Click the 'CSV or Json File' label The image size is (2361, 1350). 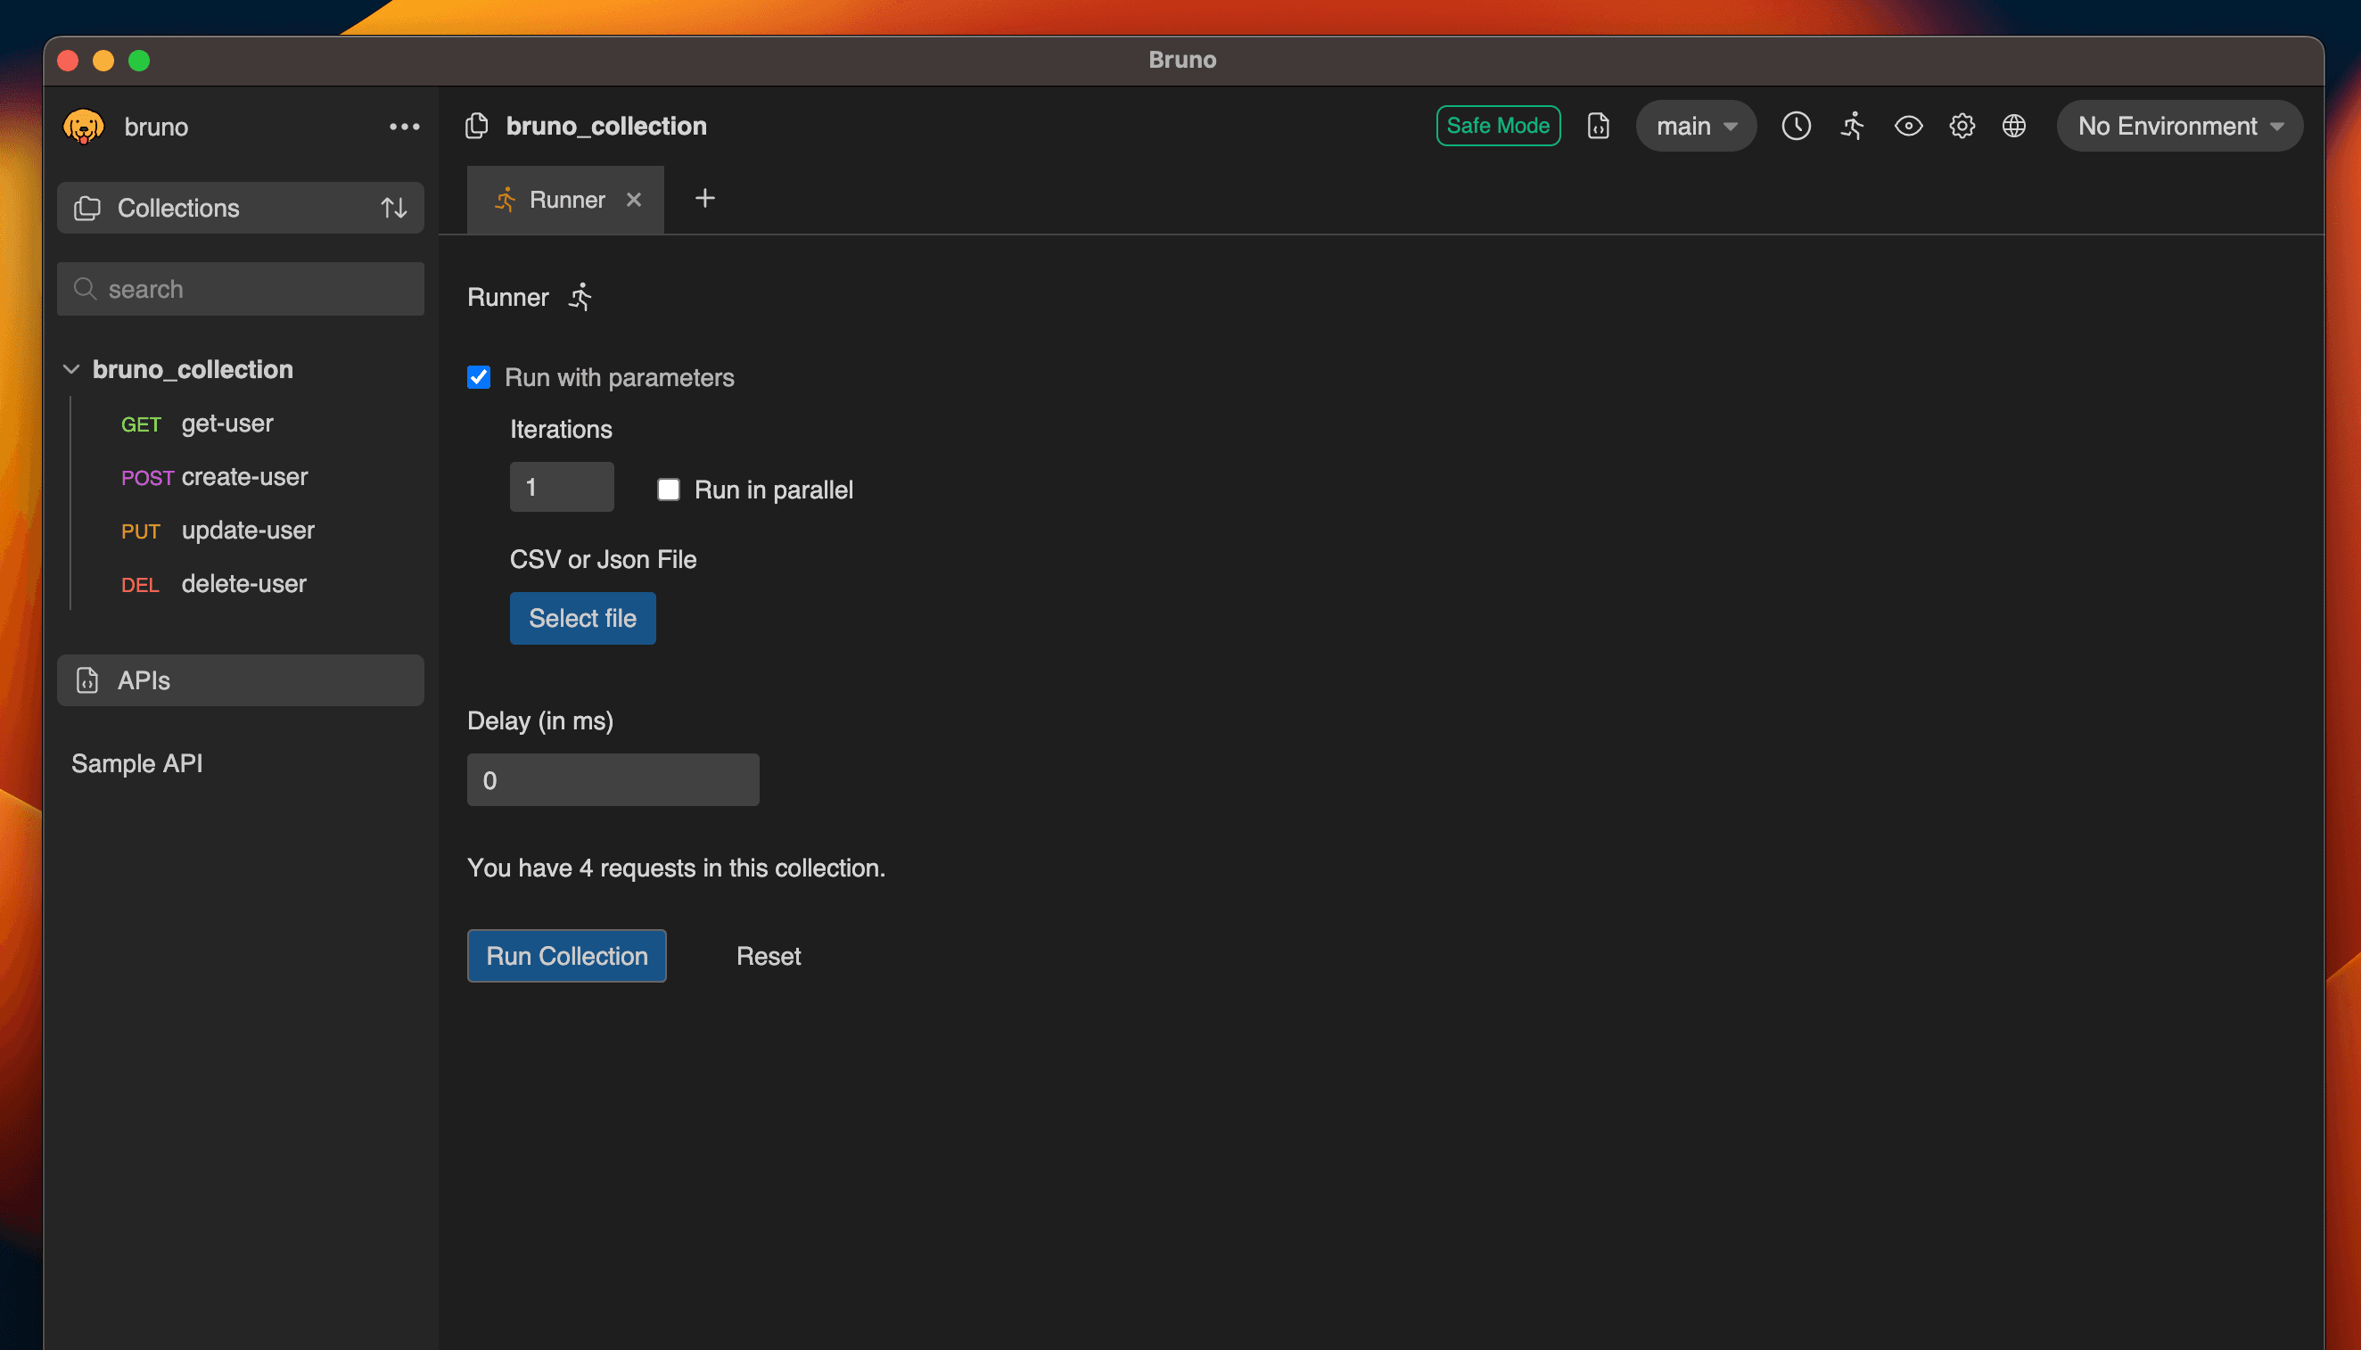[603, 559]
